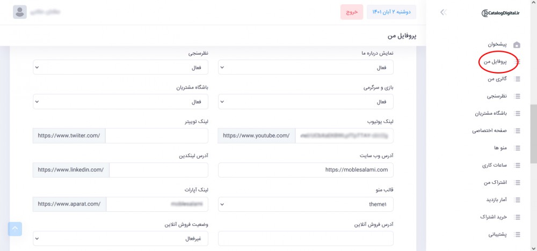Click the آدرس وب سایت input field
Screen dimensions: 537x251
(x=306, y=170)
